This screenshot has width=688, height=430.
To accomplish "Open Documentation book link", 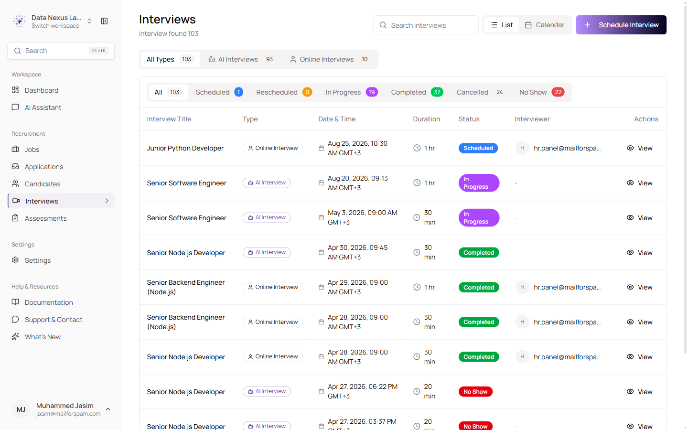I will [61, 302].
